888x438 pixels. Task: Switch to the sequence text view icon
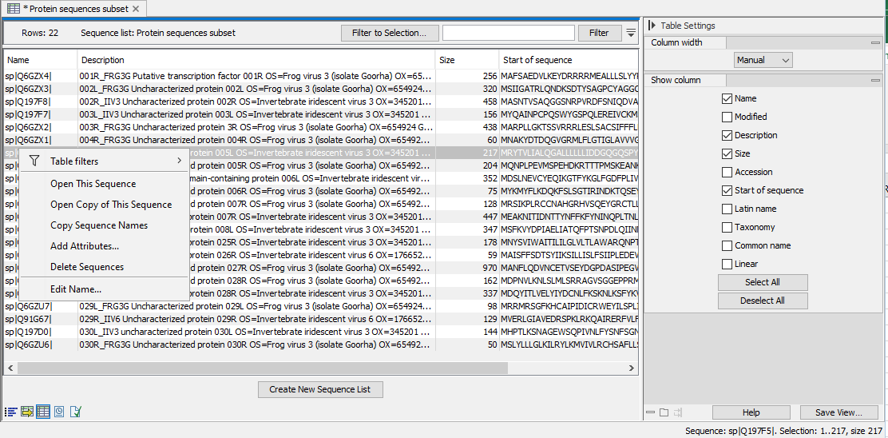tap(10, 412)
